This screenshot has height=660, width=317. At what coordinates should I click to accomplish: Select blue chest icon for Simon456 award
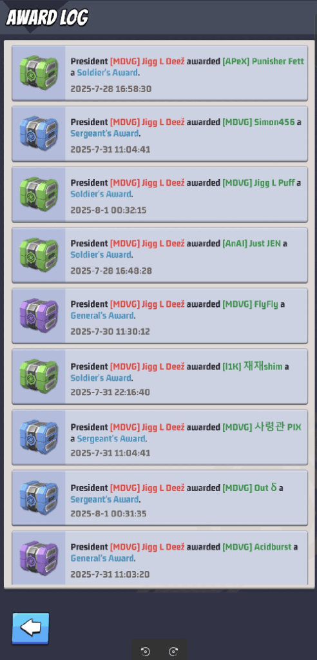pyautogui.click(x=39, y=133)
